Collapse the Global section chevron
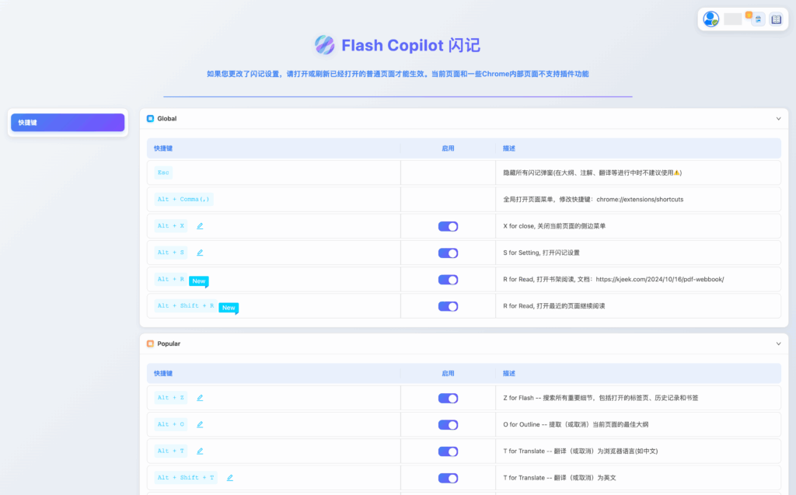The height and width of the screenshot is (495, 796). tap(778, 118)
